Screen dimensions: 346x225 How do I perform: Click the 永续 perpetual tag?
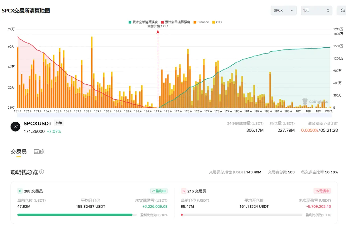click(x=59, y=123)
